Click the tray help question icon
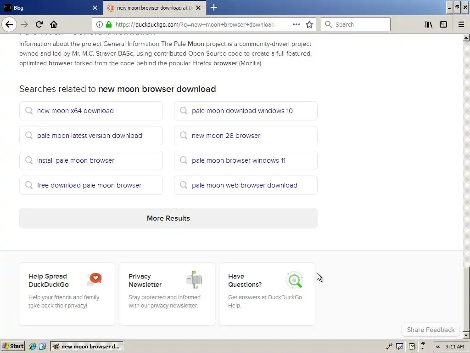This screenshot has width=470, height=353. coord(412,347)
